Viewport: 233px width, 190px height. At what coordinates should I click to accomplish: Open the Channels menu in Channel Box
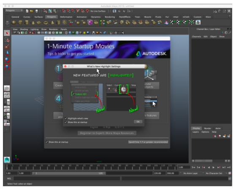(x=196, y=37)
